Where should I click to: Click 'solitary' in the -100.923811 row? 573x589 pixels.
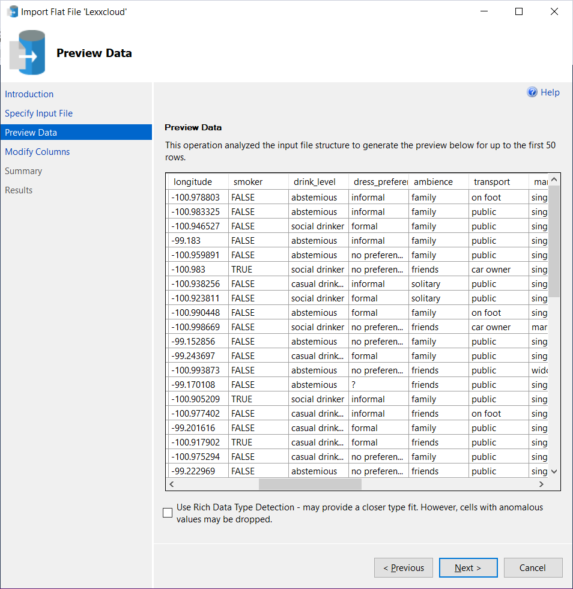coord(439,298)
